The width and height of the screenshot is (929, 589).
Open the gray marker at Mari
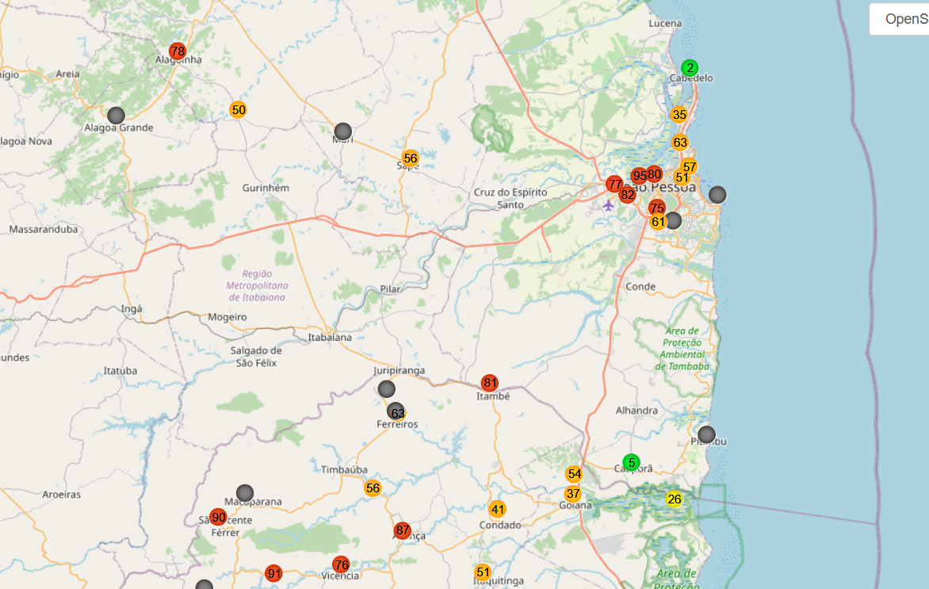point(343,131)
